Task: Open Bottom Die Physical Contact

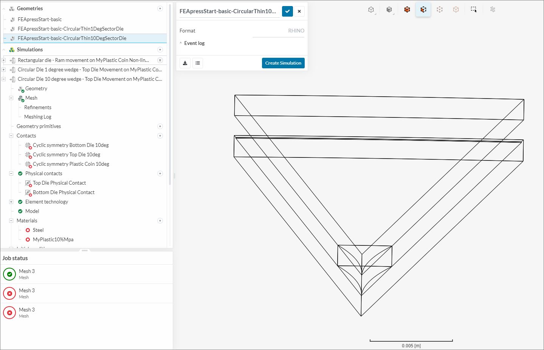Action: [x=64, y=192]
